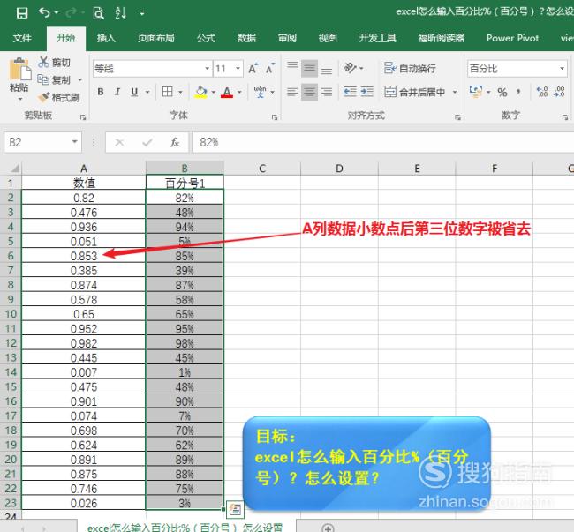Image resolution: width=574 pixels, height=532 pixels.
Task: Click the Phonetic guide (wén) icon
Action: click(260, 92)
